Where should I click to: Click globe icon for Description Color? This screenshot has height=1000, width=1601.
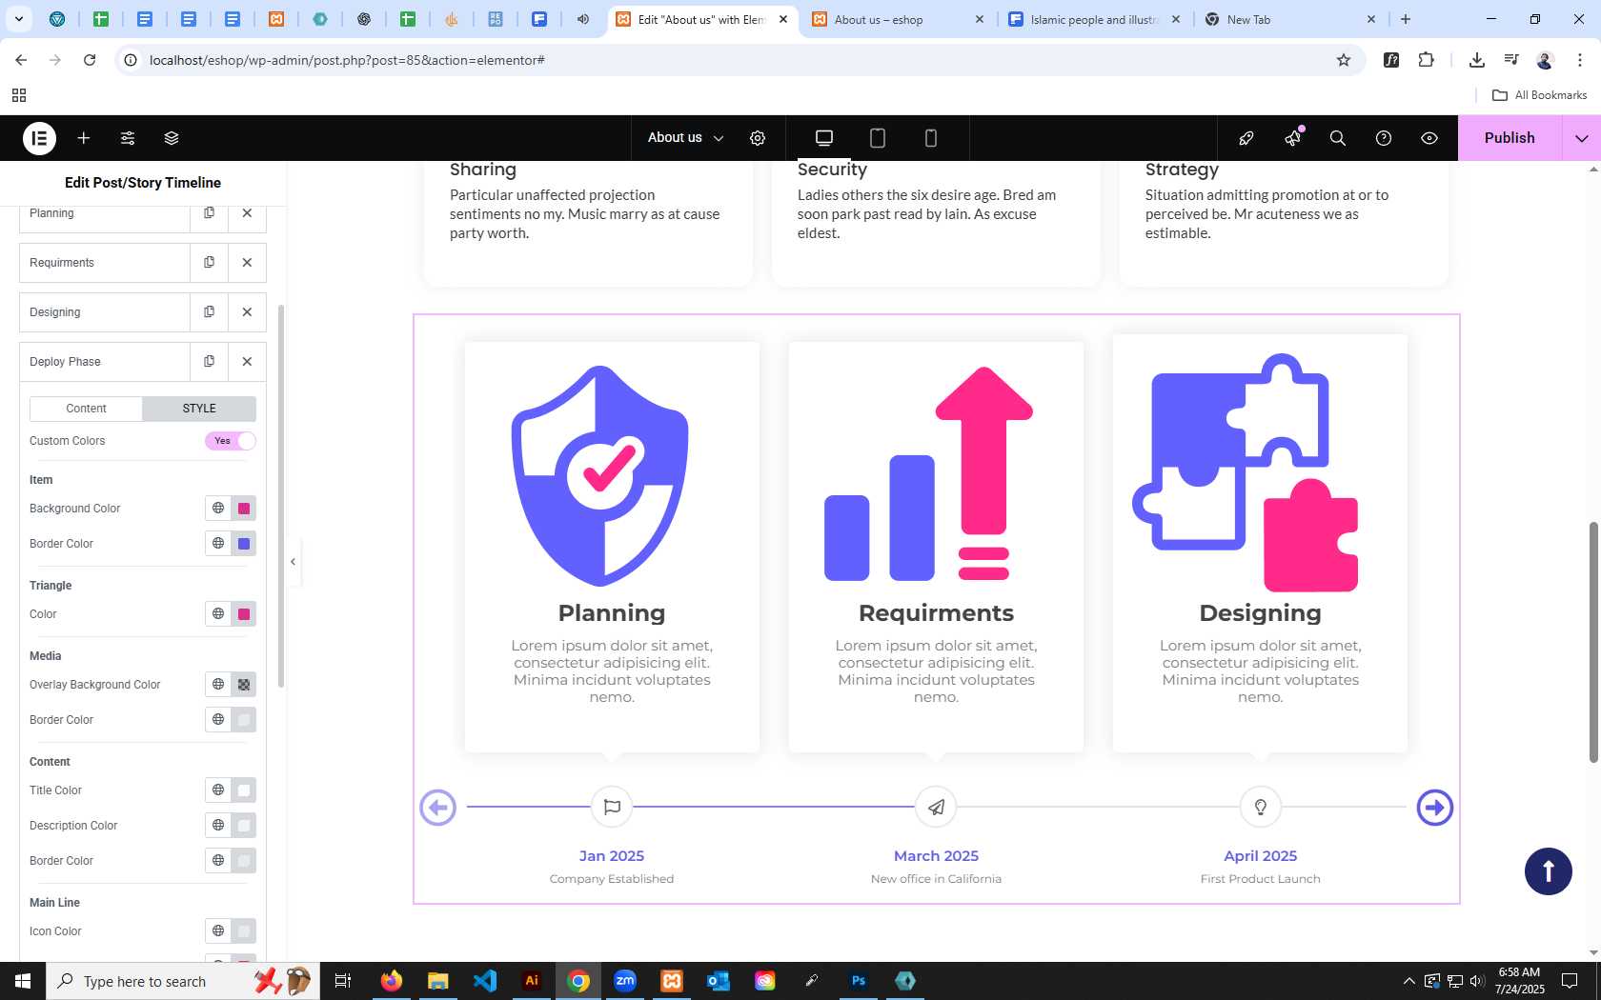pos(218,826)
